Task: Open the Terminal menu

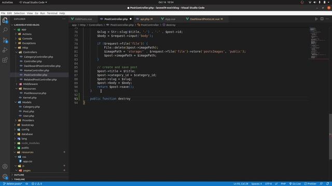Action: (52, 13)
